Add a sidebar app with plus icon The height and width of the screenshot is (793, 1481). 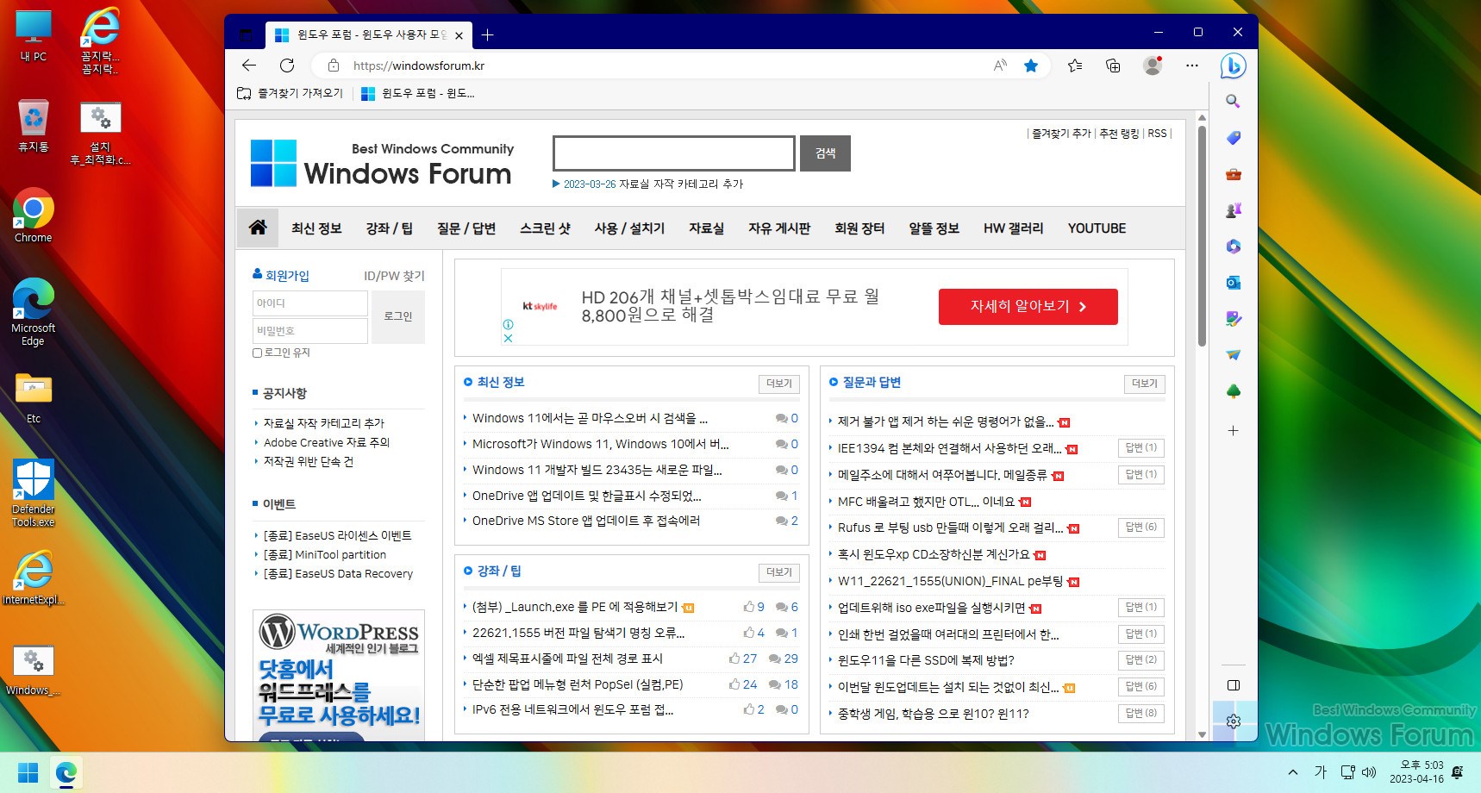(x=1234, y=430)
